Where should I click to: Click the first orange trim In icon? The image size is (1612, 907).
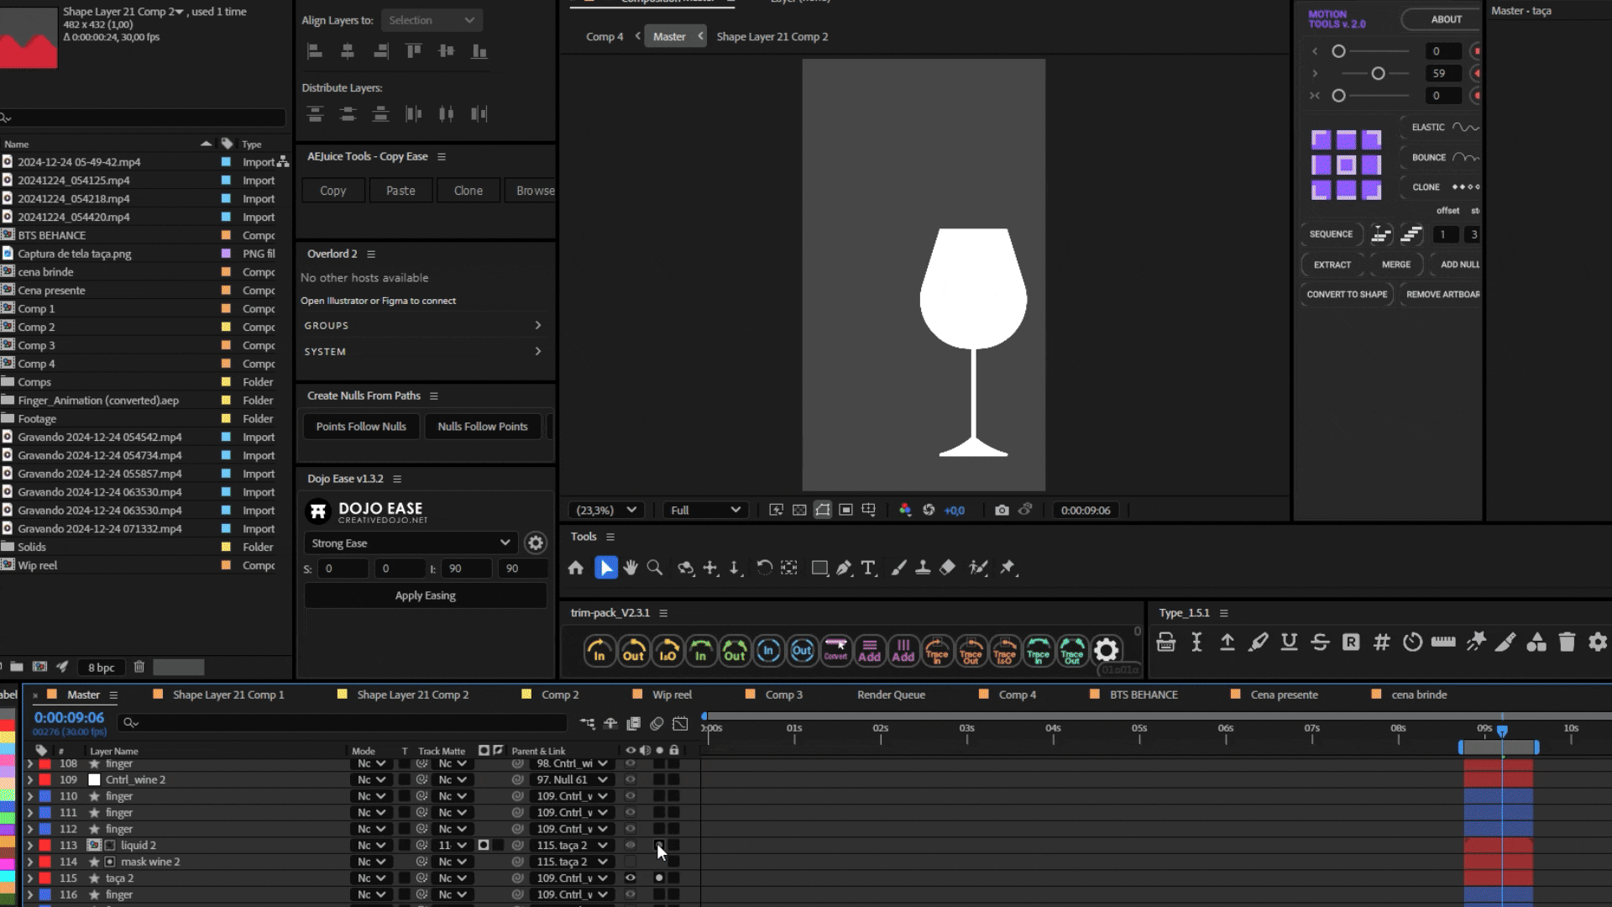coord(599,651)
